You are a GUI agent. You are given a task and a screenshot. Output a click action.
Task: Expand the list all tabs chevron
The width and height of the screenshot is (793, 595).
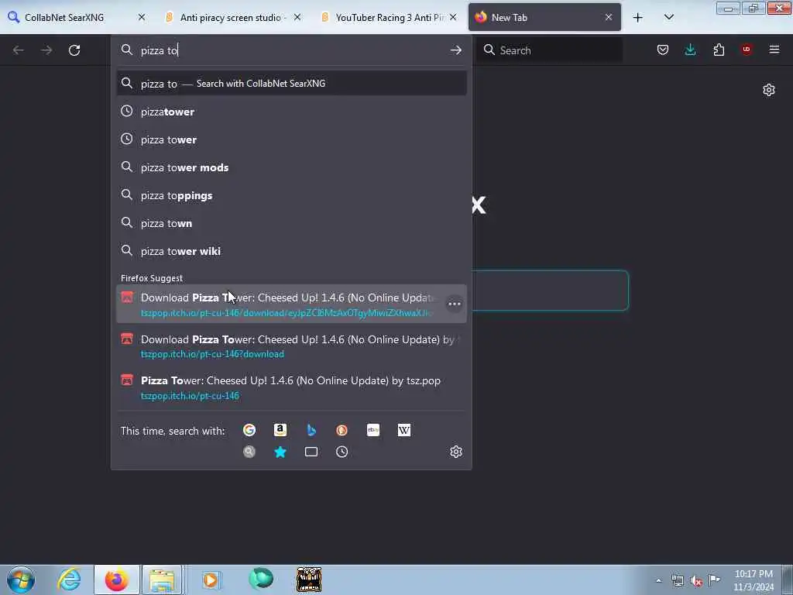pyautogui.click(x=668, y=17)
